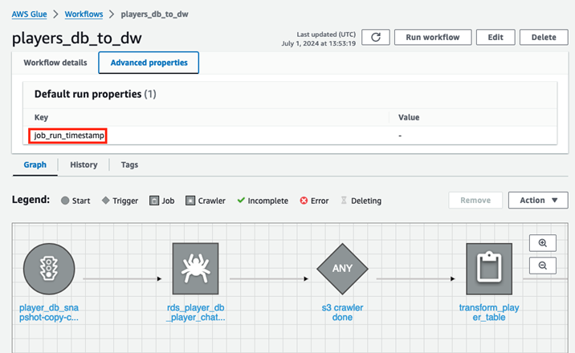
Task: Zoom out of the workflow graph
Action: pos(543,266)
